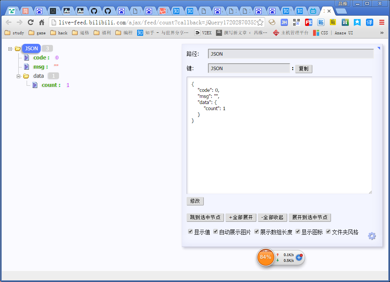Click the 84% progress ball

[x=265, y=257]
